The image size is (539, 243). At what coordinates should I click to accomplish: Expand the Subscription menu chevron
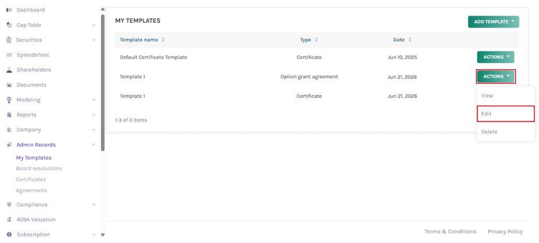pos(94,234)
